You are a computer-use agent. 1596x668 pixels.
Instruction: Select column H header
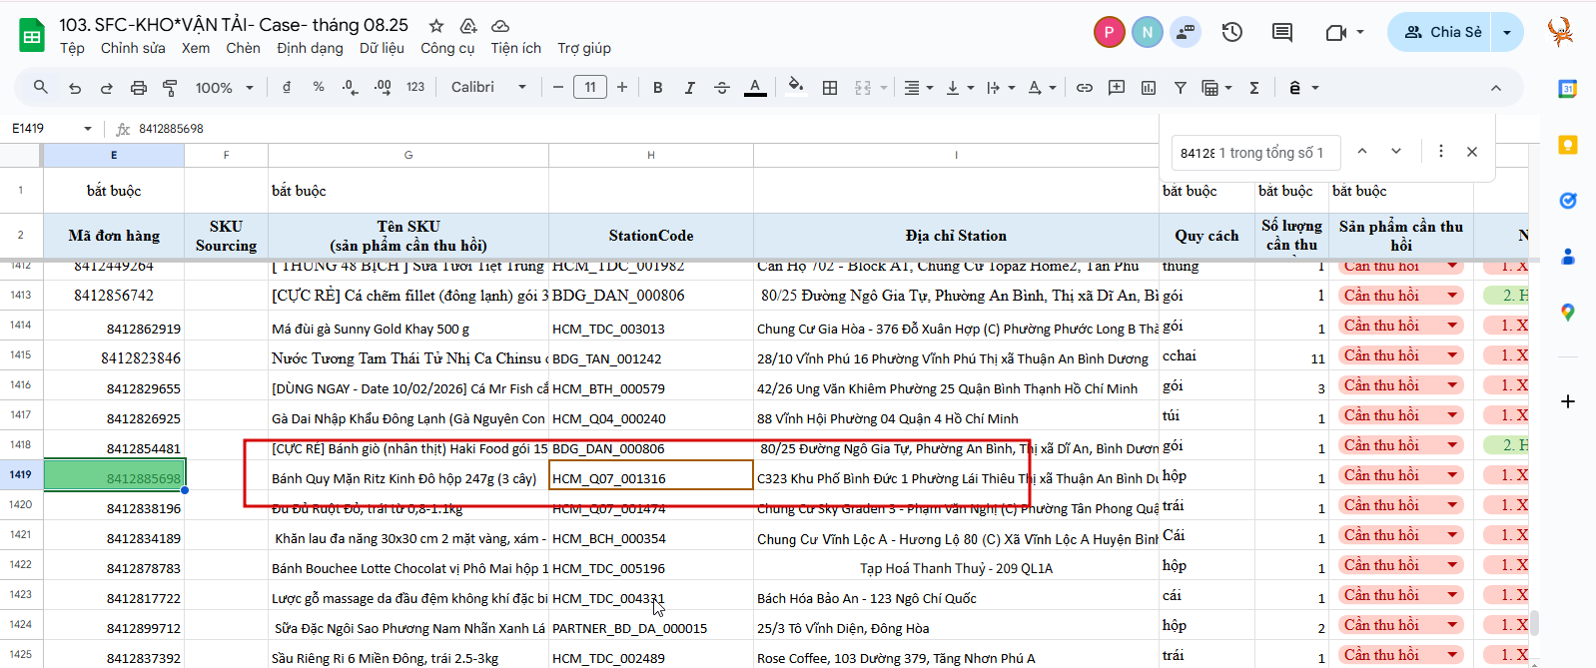click(x=651, y=155)
